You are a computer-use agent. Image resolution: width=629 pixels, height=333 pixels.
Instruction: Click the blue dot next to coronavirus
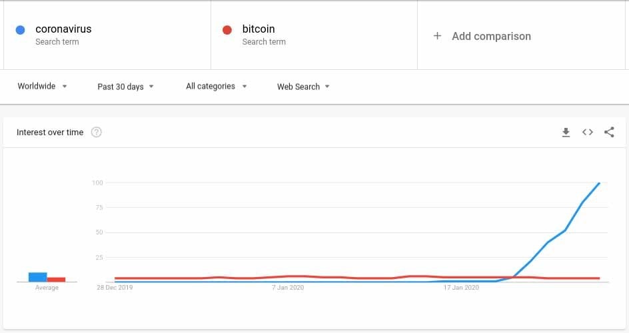click(21, 30)
